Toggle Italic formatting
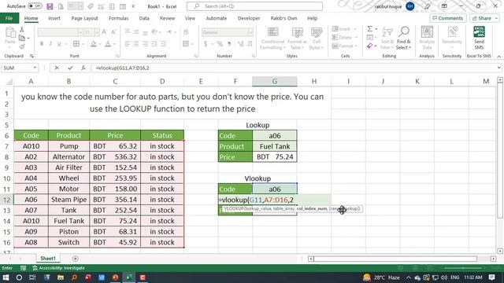The image size is (504, 283). coord(50,44)
